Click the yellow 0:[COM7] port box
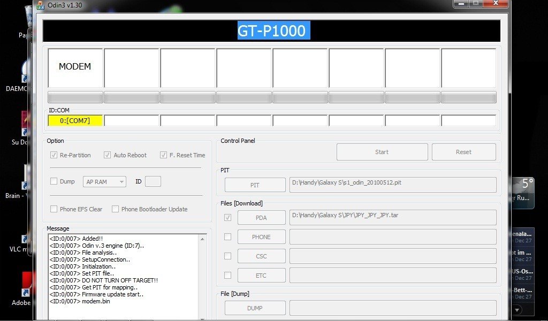This screenshot has height=321, width=548. tap(75, 120)
